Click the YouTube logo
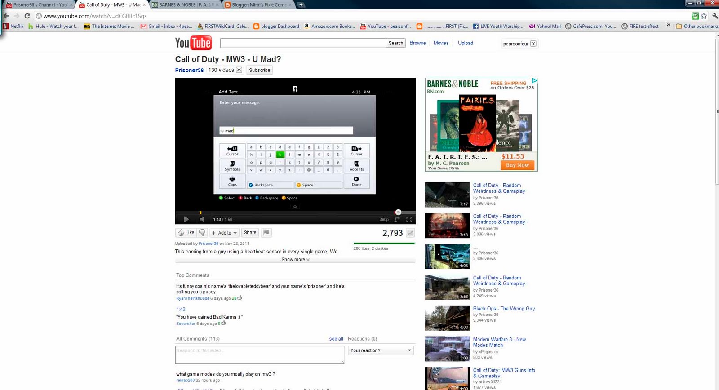Viewport: 719px width, 390px height. (x=193, y=43)
